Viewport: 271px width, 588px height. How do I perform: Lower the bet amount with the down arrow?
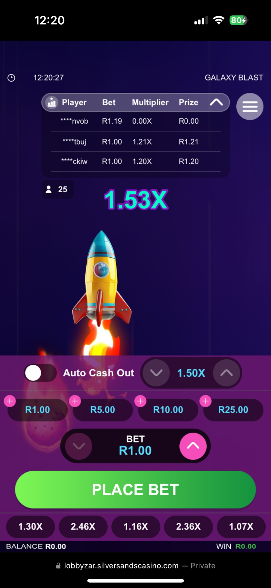(x=79, y=446)
